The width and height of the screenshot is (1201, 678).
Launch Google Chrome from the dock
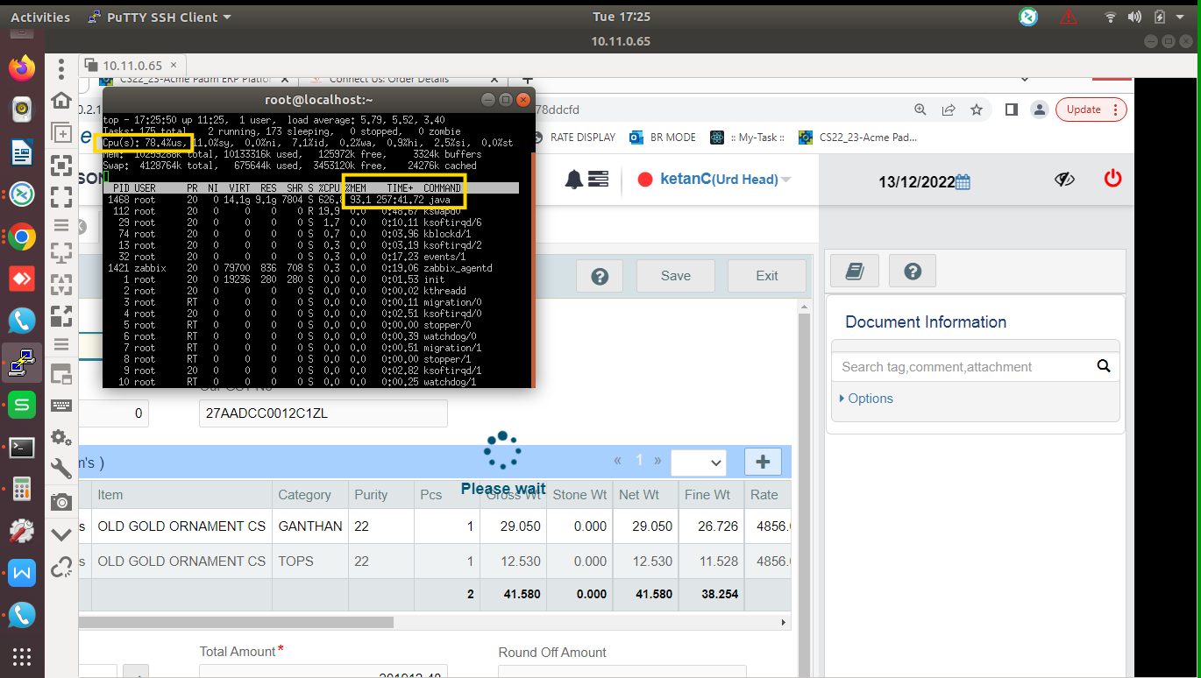[x=22, y=237]
